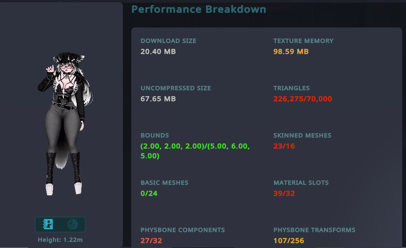Click the 107/256 PhysBone transforms value
Image resolution: width=406 pixels, height=248 pixels.
point(288,241)
